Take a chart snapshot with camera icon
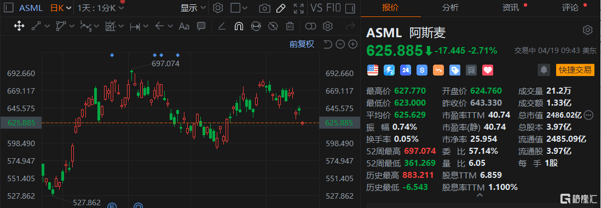Image resolution: width=601 pixels, height=208 pixels. pyautogui.click(x=264, y=8)
